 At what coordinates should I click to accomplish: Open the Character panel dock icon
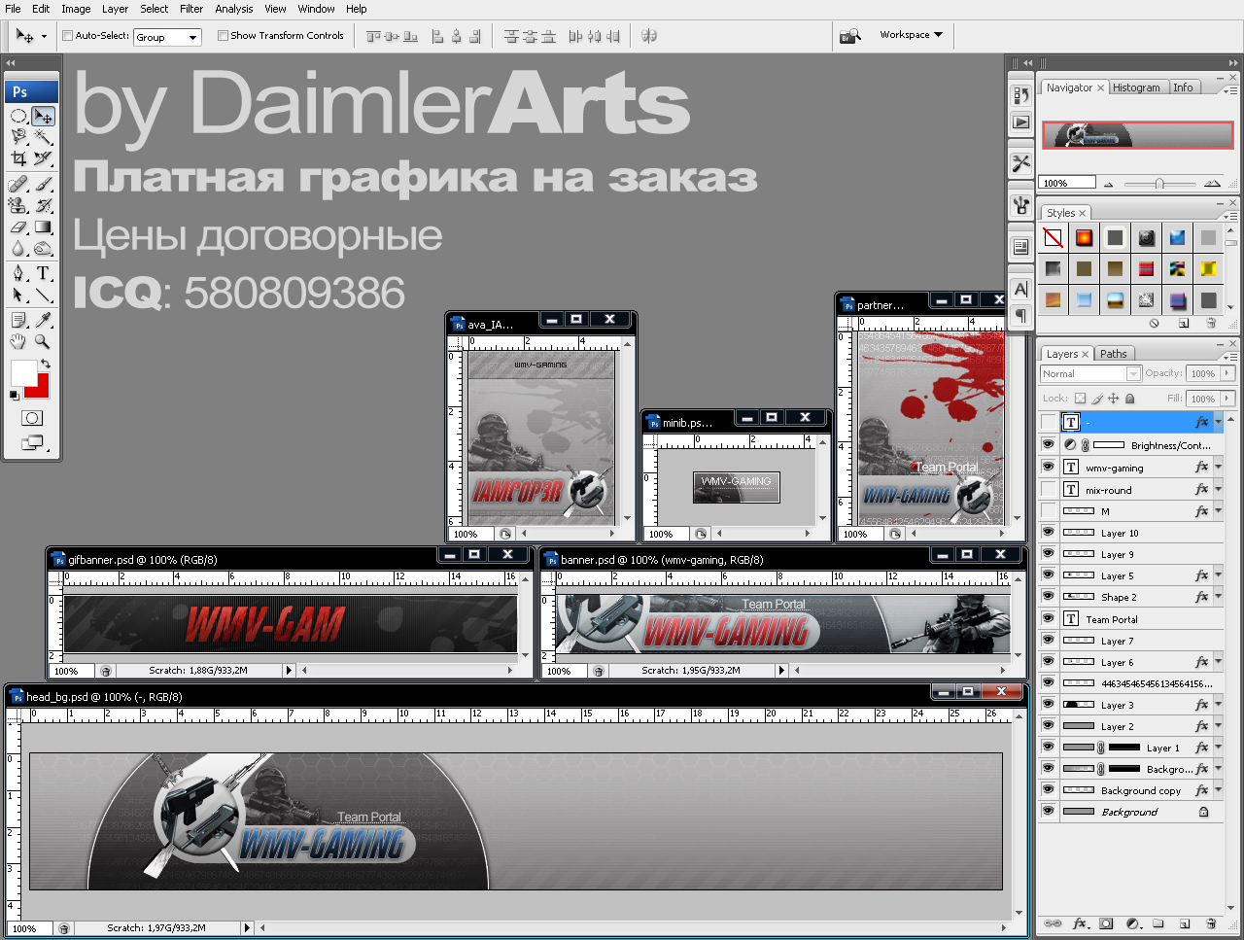1020,289
